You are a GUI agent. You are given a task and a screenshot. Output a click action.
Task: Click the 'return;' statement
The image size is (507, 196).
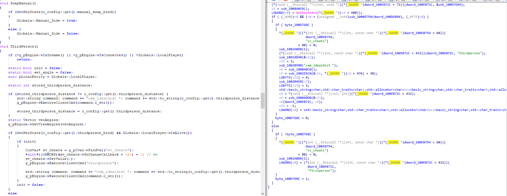(24, 59)
